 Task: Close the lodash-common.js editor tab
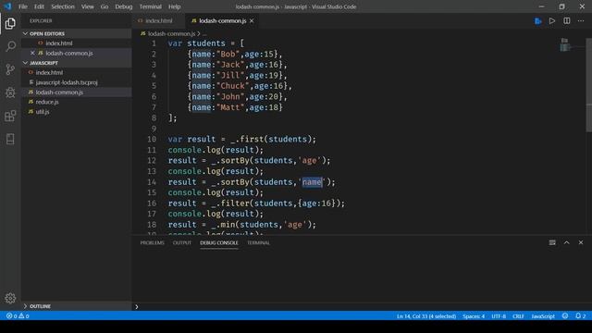(x=252, y=20)
